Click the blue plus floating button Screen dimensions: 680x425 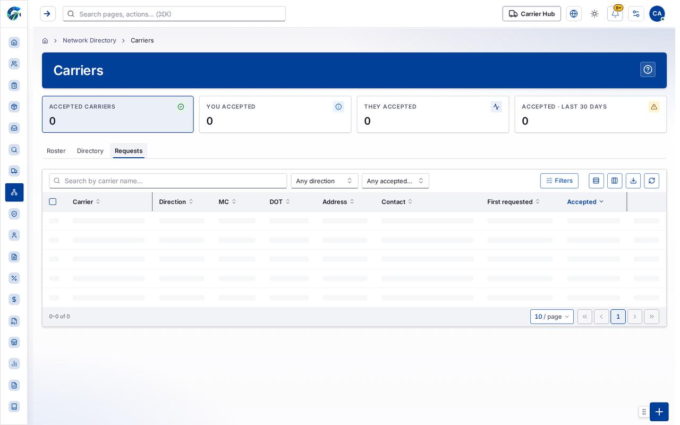659,412
